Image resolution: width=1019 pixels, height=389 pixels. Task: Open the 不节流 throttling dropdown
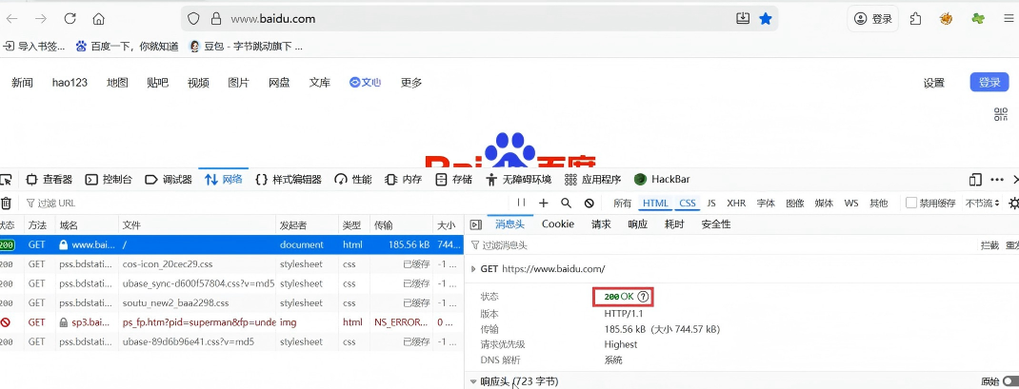point(983,204)
